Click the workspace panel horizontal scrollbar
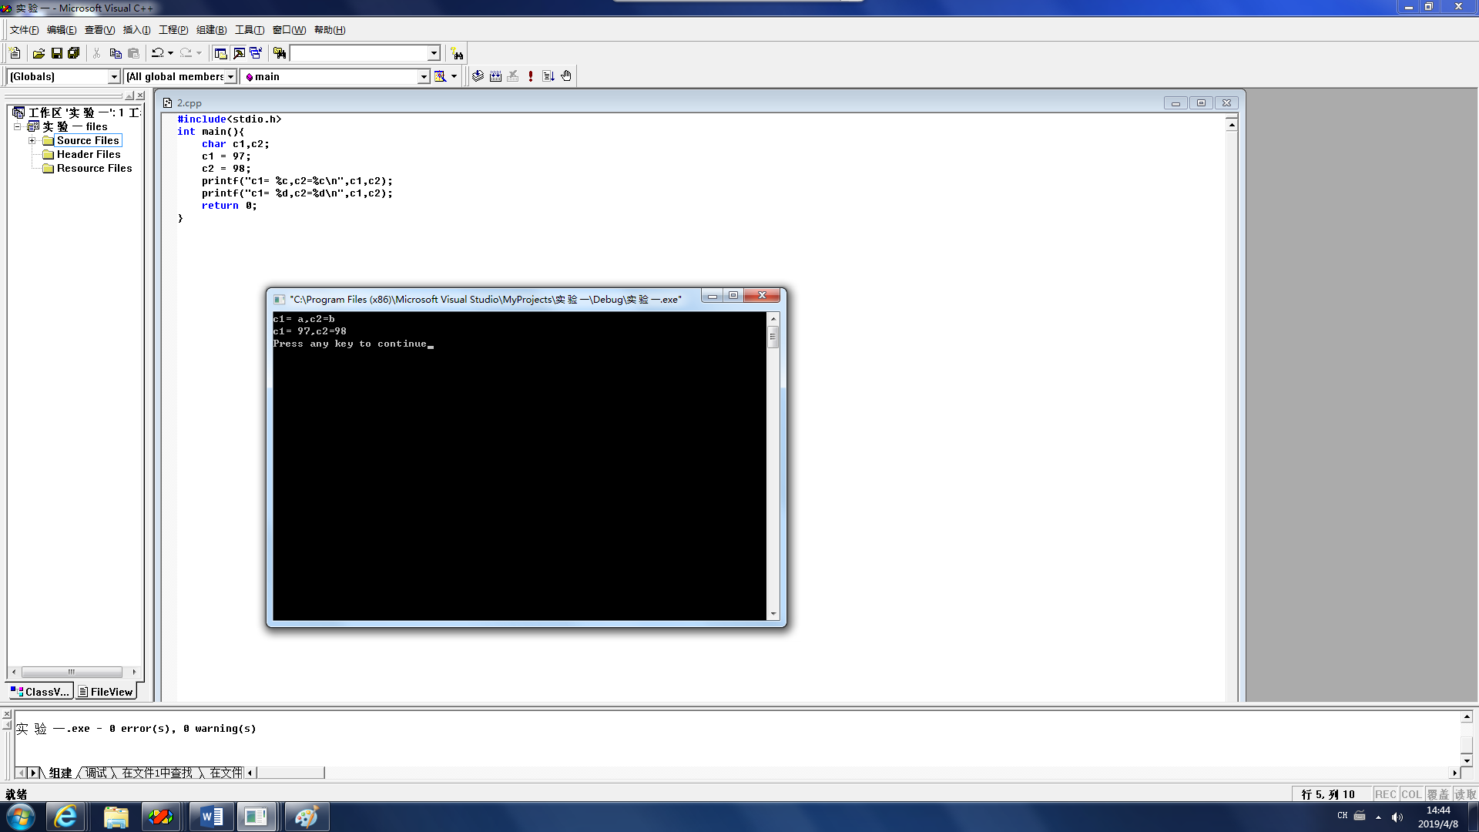Viewport: 1479px width, 832px height. click(x=72, y=672)
